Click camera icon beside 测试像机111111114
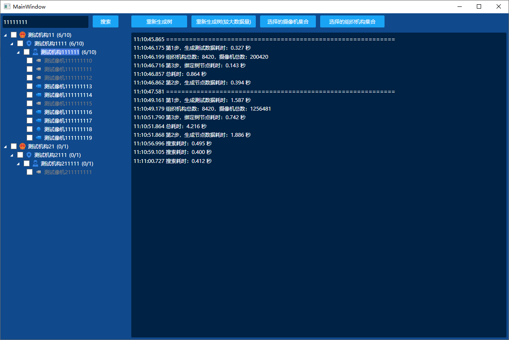This screenshot has height=340, width=509. (x=39, y=95)
